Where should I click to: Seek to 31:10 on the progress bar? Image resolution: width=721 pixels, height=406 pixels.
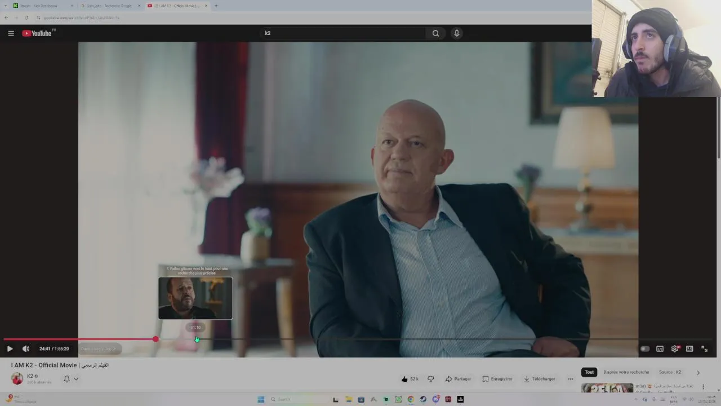(195, 339)
